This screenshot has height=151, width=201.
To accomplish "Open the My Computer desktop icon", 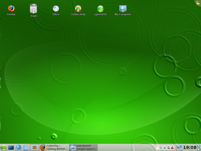I will tap(123, 10).
